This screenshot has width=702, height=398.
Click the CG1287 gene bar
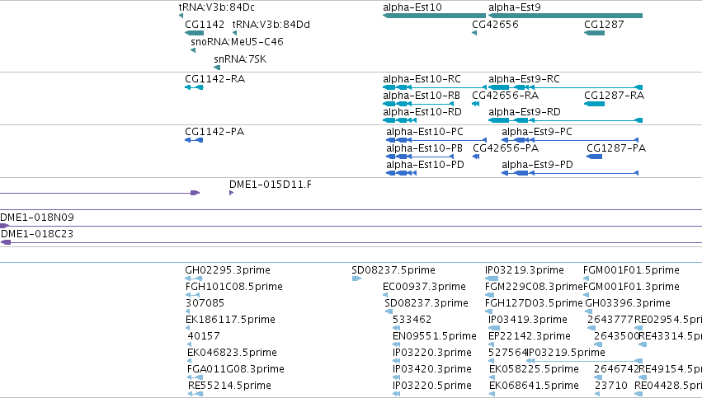click(x=594, y=33)
